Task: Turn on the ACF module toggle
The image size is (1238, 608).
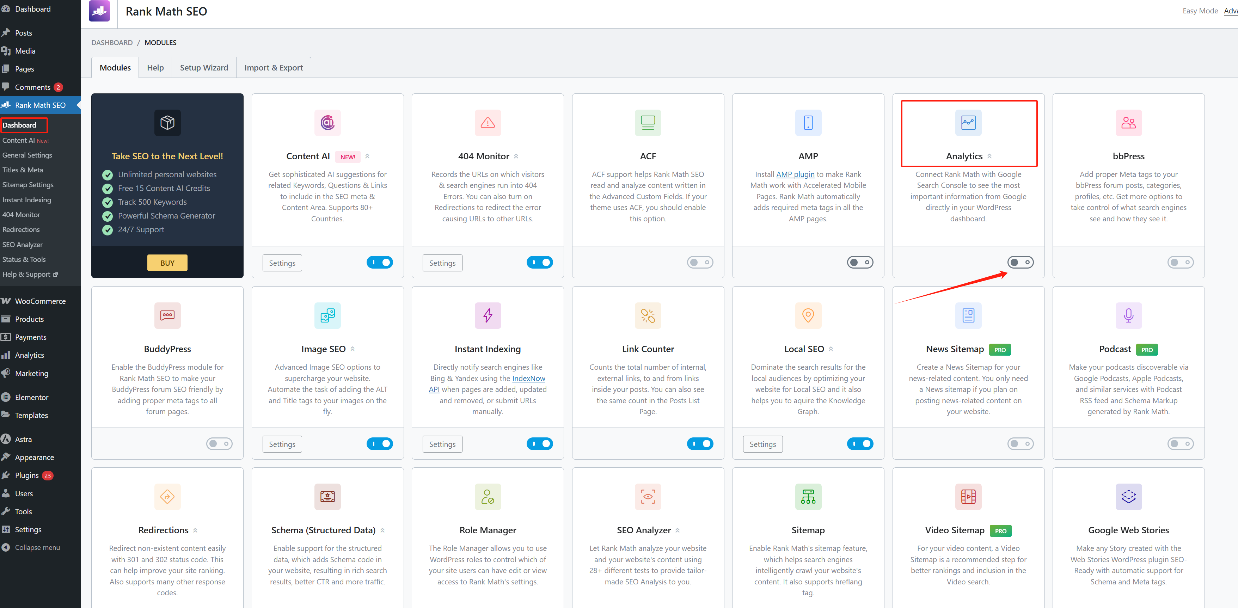Action: [x=700, y=263]
